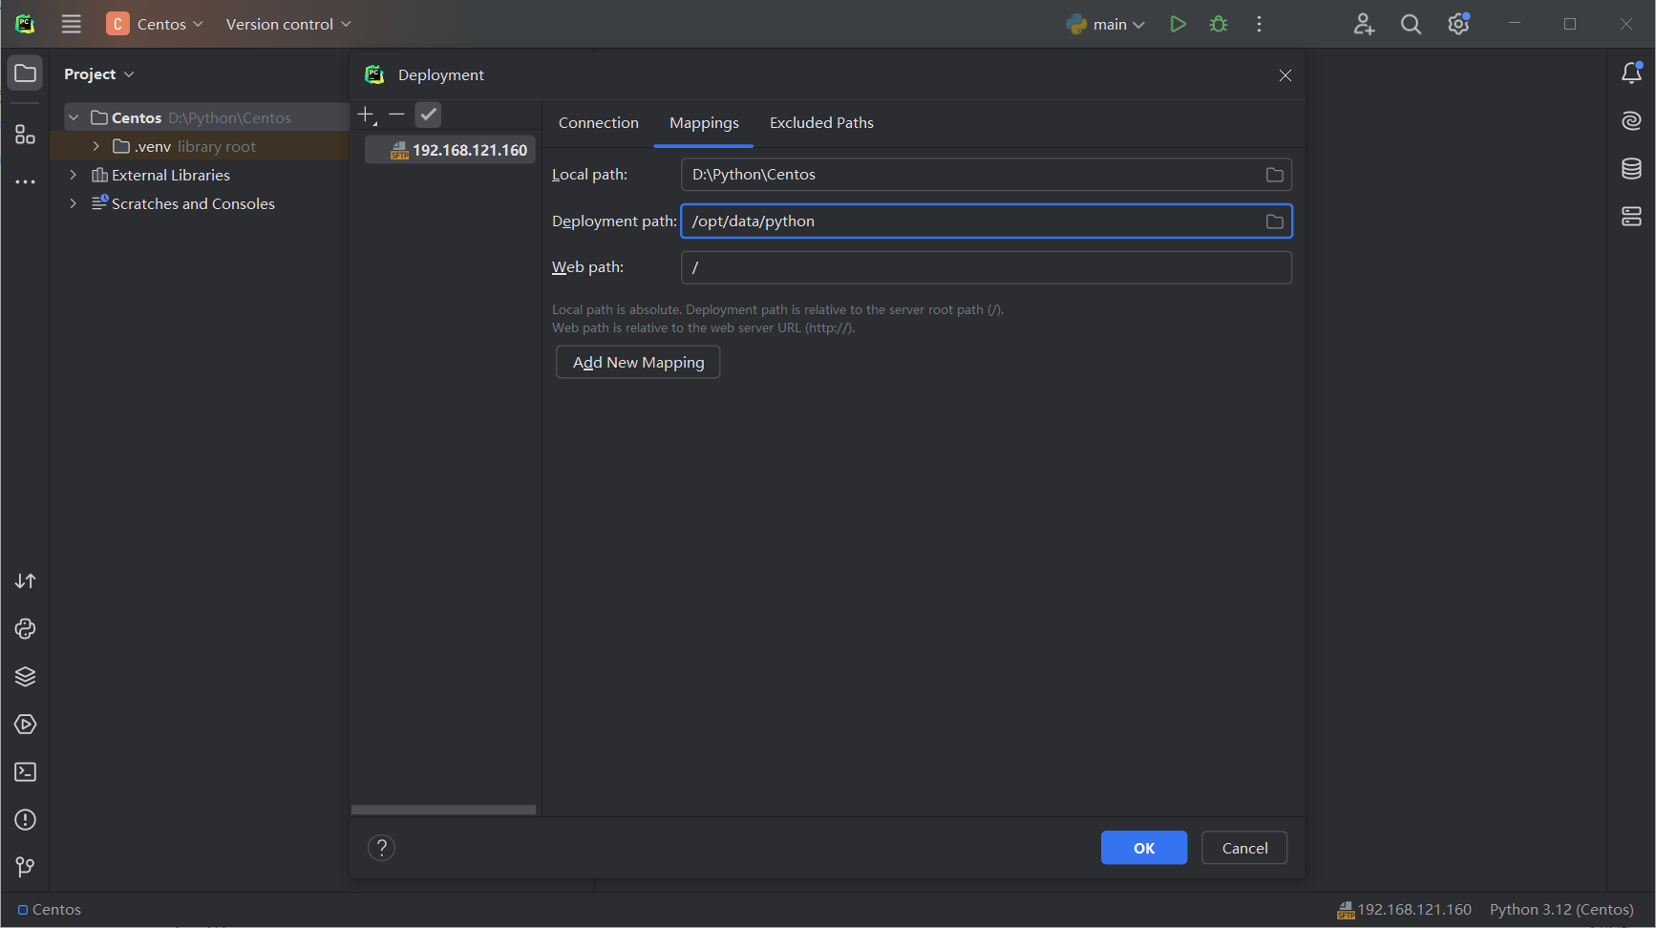Open the Structure tool window icon
Screen dimensions: 1656x928
click(26, 135)
